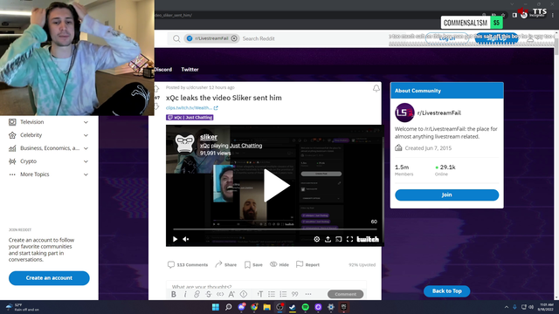Toggle superscript in the comment editor

pyautogui.click(x=231, y=294)
